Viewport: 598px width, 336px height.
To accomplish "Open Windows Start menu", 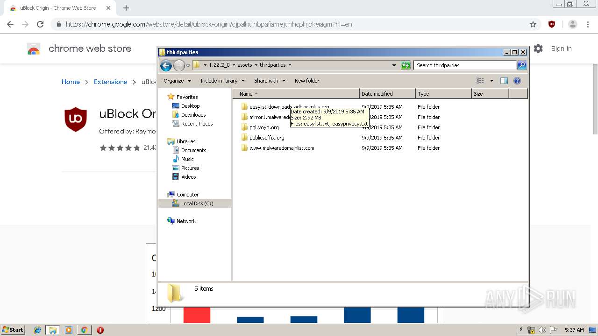I will click(13, 330).
